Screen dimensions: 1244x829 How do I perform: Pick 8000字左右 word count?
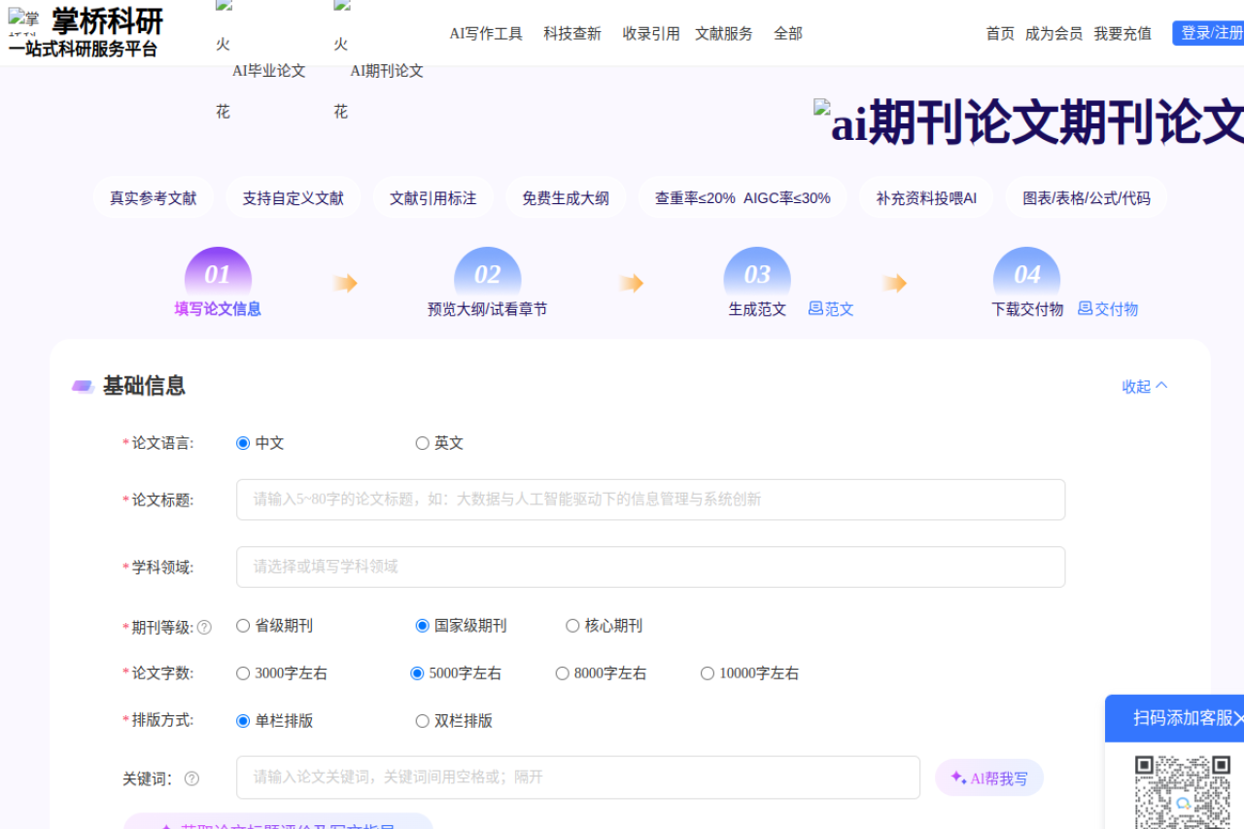562,674
